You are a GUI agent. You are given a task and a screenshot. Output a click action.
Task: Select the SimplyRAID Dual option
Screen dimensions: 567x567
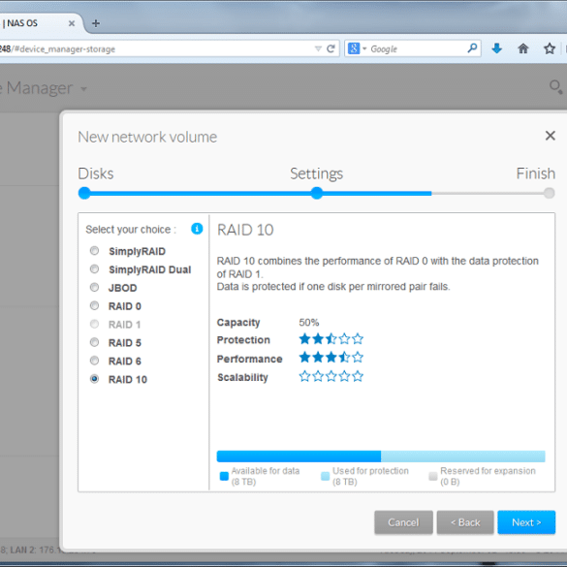pos(94,269)
